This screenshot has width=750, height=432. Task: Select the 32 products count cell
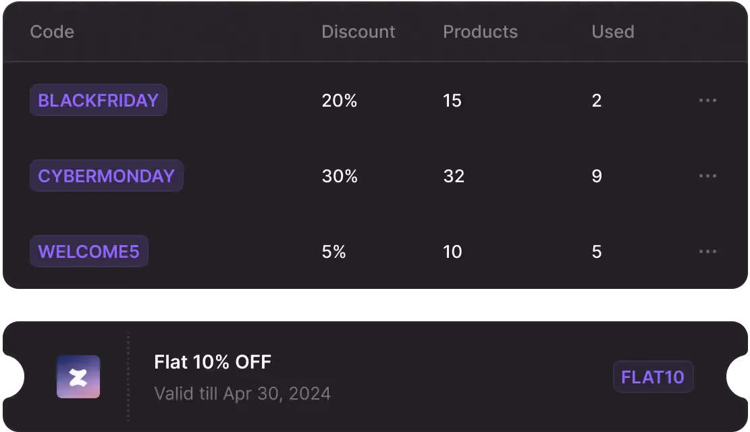pos(454,176)
